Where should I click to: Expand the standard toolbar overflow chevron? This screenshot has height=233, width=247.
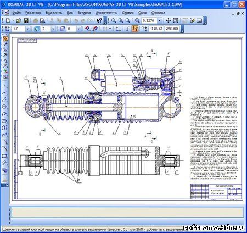click(x=105, y=21)
